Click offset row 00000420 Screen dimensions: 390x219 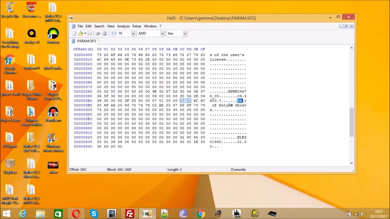coord(83,137)
